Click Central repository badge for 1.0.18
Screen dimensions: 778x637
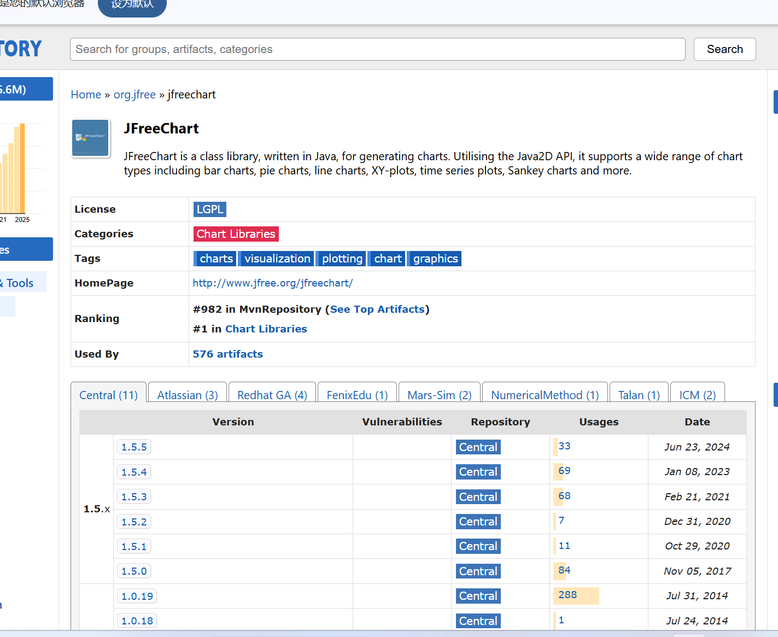point(478,621)
